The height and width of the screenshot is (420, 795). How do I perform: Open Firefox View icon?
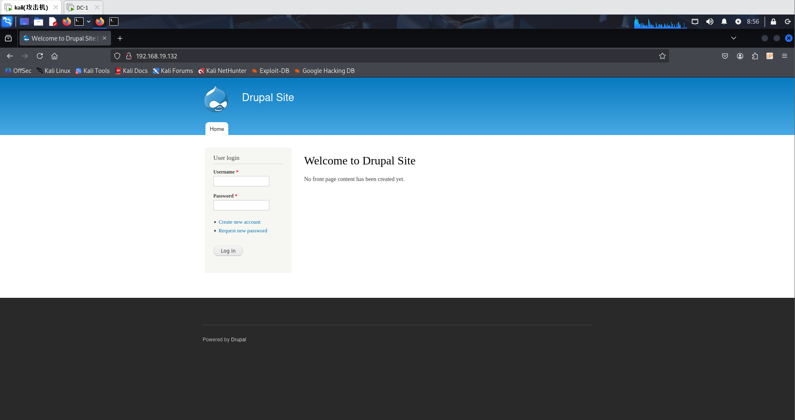tap(8, 39)
